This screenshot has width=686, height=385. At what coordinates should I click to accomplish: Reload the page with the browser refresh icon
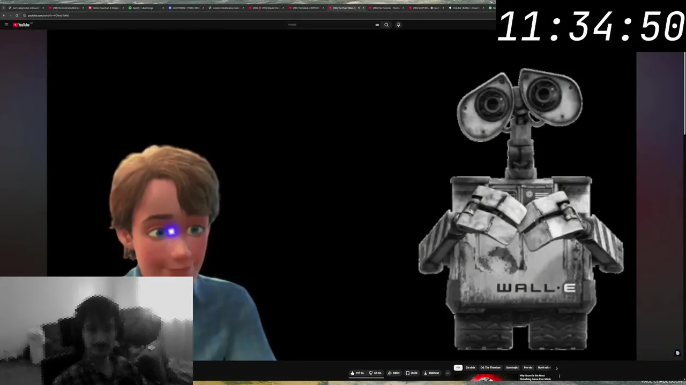[17, 16]
